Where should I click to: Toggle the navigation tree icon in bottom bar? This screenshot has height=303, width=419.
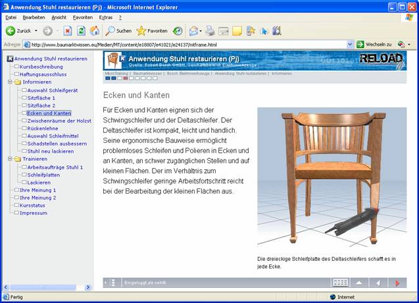(x=112, y=283)
